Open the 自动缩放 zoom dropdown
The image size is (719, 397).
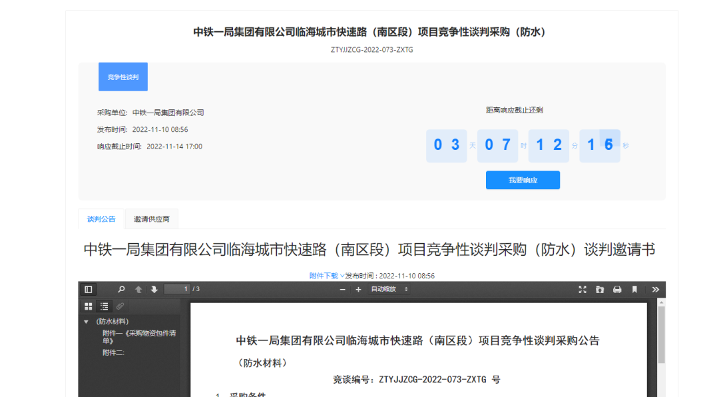[389, 289]
